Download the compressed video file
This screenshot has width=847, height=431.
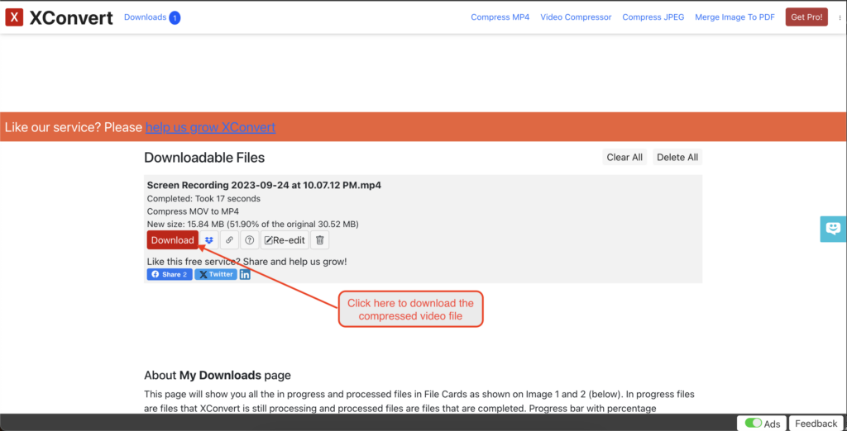172,240
